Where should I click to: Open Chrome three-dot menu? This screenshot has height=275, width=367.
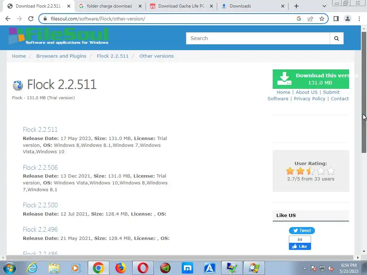click(x=359, y=19)
